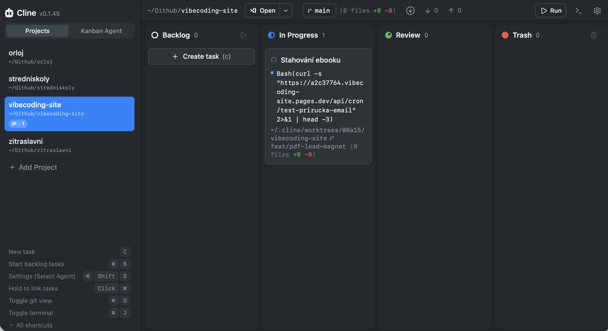Click the plus icon beside Add Project
Viewport: 608px width, 331px height.
[x=12, y=167]
